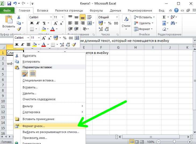
Task: Switch to the Формулы tab
Action: (96, 10)
